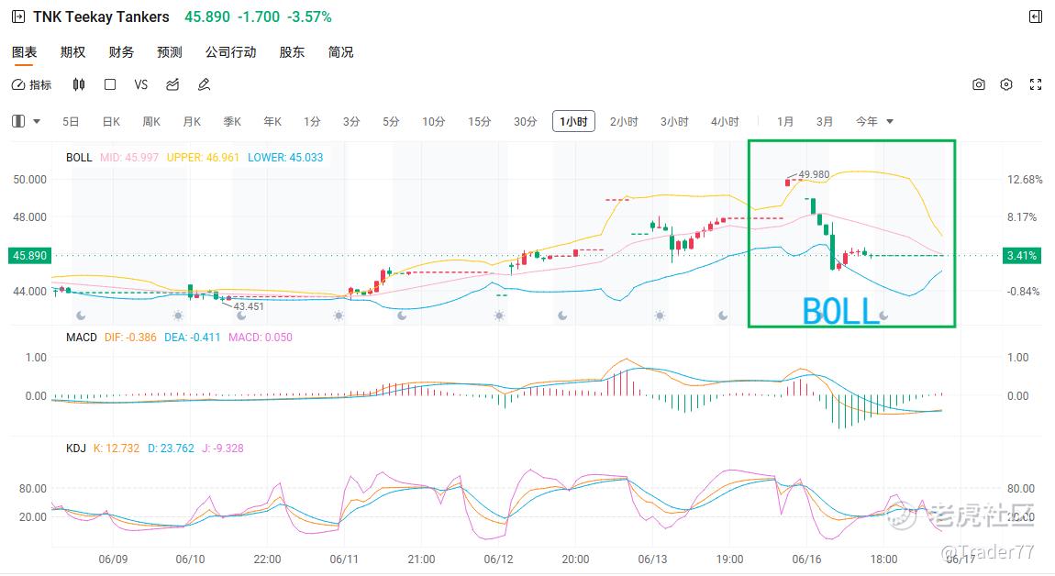This screenshot has height=576, width=1055.
Task: Toggle fullscreen chart mode
Action: point(1036,84)
